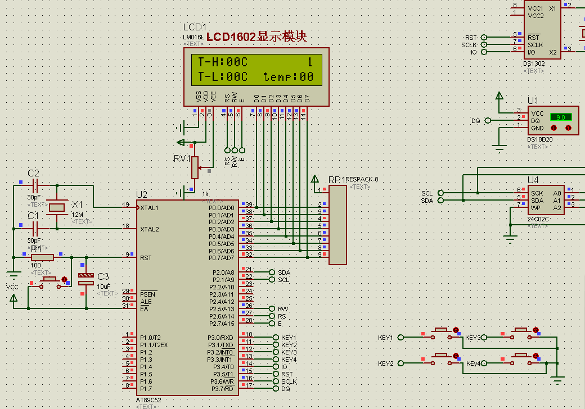This screenshot has height=409, width=585.
Task: Select the 24C02C EEPROM chip U4
Action: (x=546, y=200)
